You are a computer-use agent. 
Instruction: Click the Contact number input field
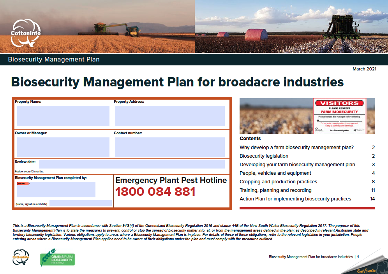[170, 147]
